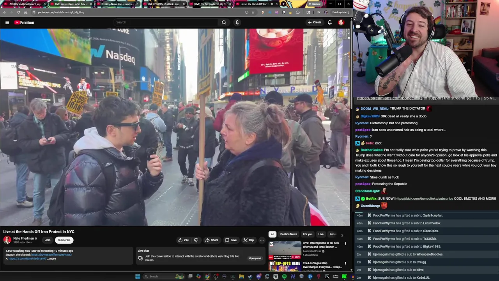Open the YouTube guide hamburger menu
499x281 pixels.
click(7, 23)
